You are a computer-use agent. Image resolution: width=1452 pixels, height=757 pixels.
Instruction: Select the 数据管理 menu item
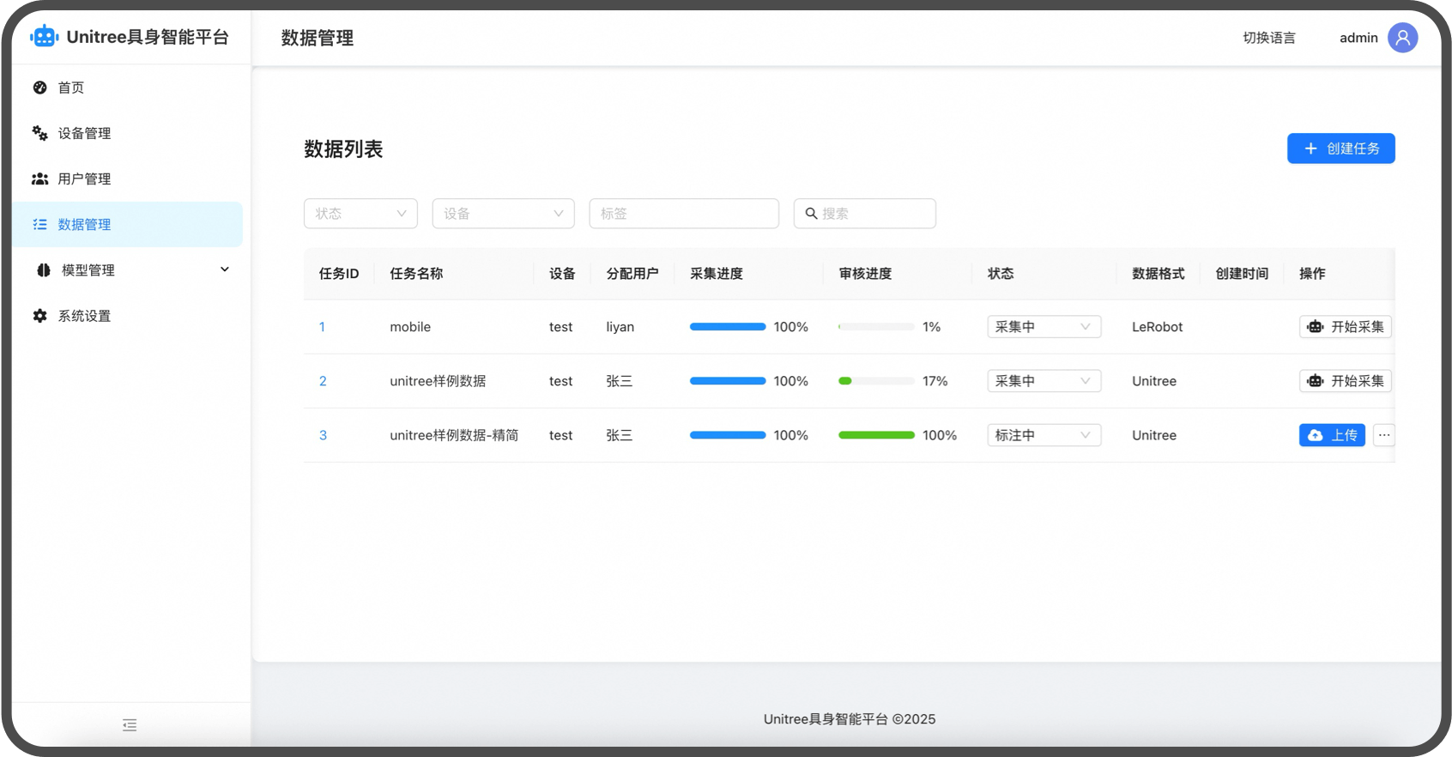coord(84,225)
